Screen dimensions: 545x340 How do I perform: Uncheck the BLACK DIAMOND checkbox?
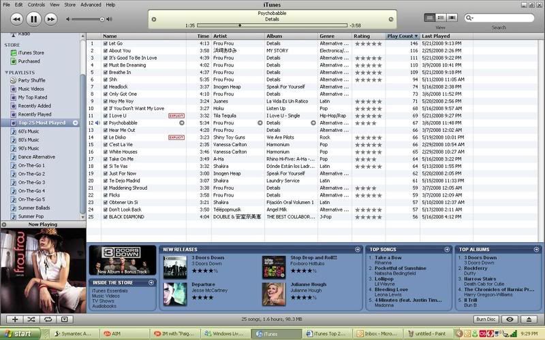(106, 217)
